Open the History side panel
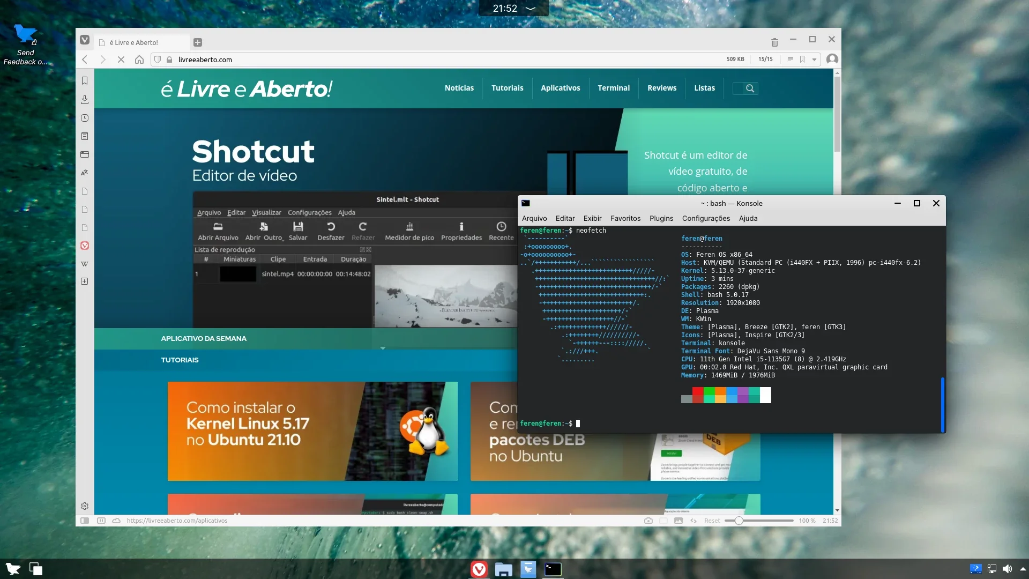 (x=85, y=118)
